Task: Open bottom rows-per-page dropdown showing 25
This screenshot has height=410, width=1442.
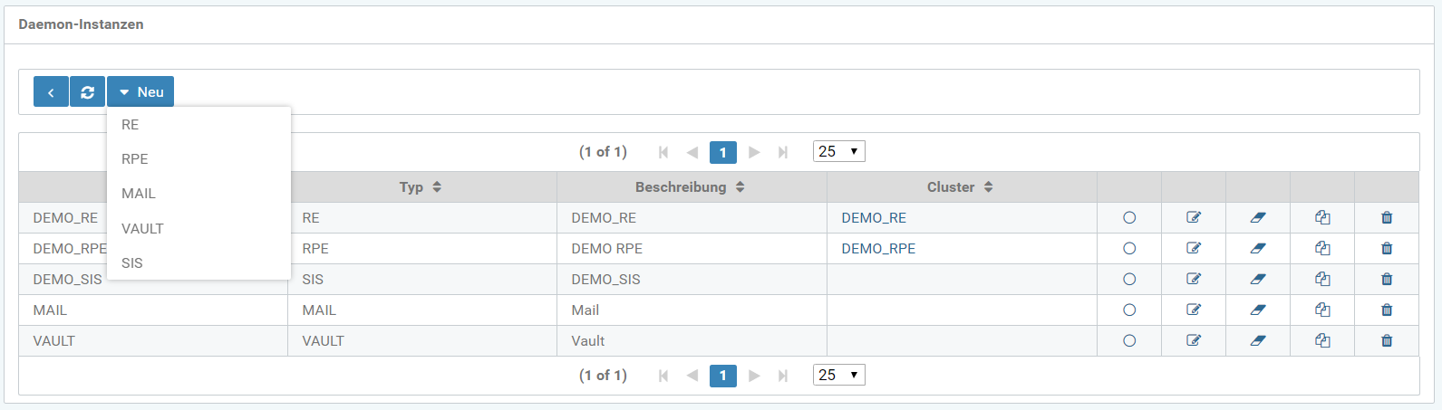Action: [x=838, y=375]
